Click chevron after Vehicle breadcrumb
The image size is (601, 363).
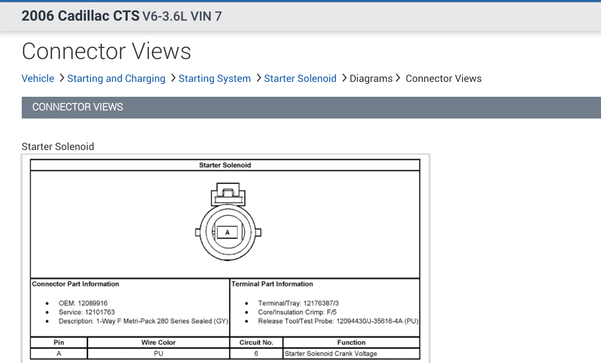tap(61, 78)
